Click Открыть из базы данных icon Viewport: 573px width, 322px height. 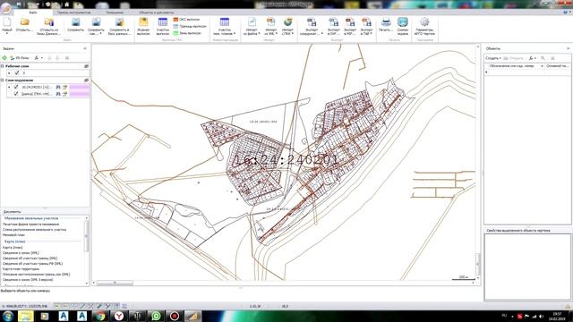click(x=49, y=26)
